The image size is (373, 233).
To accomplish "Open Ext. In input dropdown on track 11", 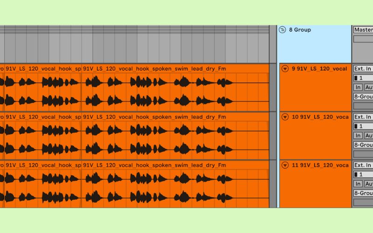I will (x=363, y=165).
